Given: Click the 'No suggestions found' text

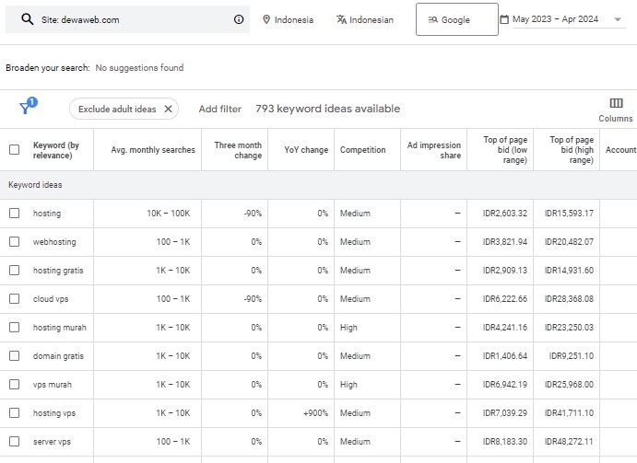Looking at the screenshot, I should (139, 68).
